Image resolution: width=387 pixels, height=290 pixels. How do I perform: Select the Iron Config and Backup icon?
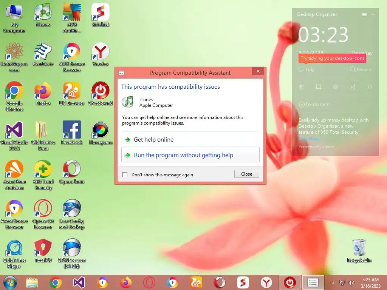pyautogui.click(x=71, y=214)
